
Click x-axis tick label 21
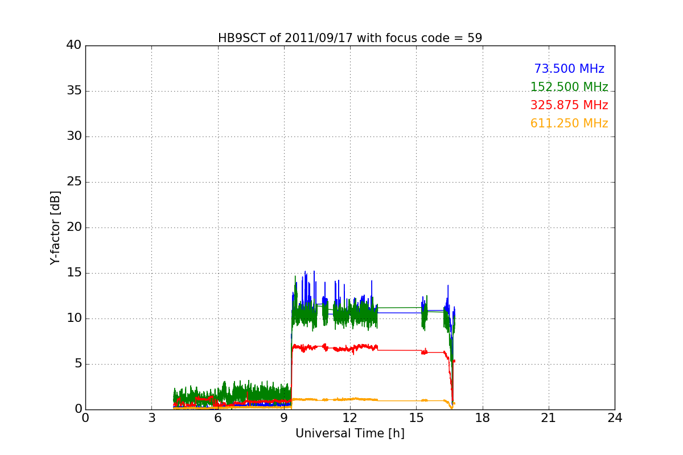pyautogui.click(x=549, y=418)
